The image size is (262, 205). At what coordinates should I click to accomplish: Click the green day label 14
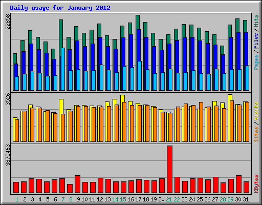pos(115,199)
